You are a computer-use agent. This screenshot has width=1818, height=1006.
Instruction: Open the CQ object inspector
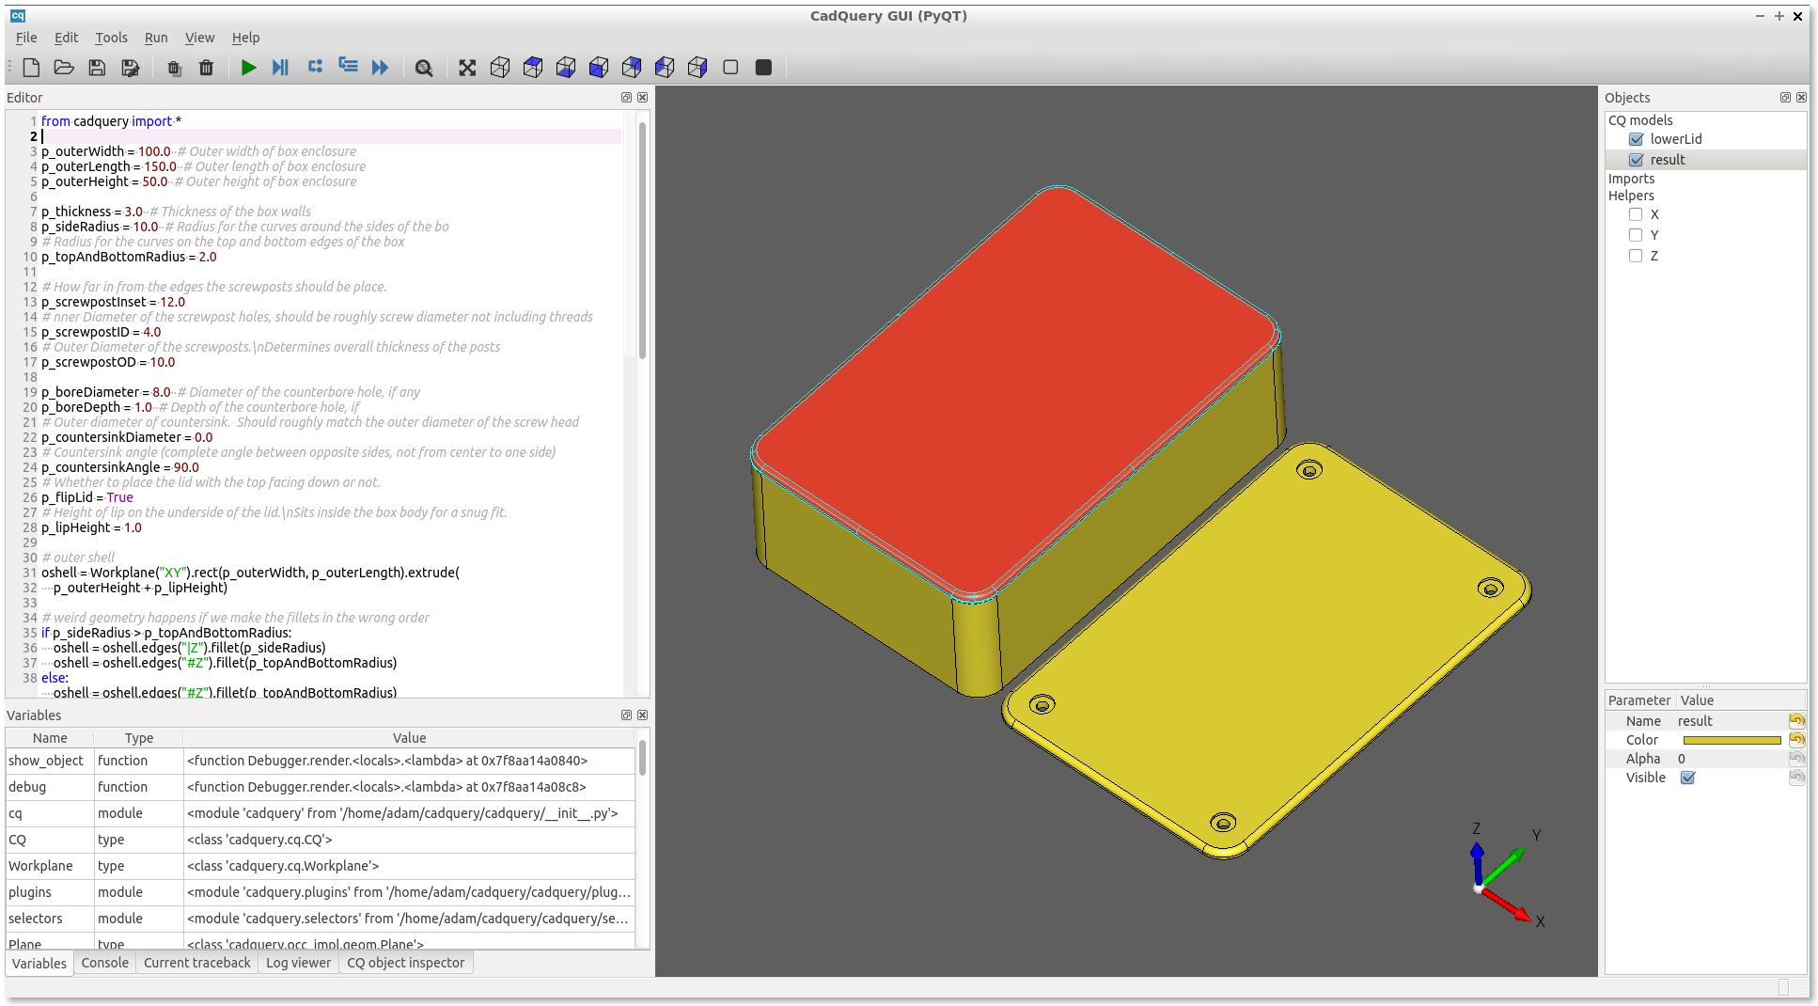click(406, 963)
